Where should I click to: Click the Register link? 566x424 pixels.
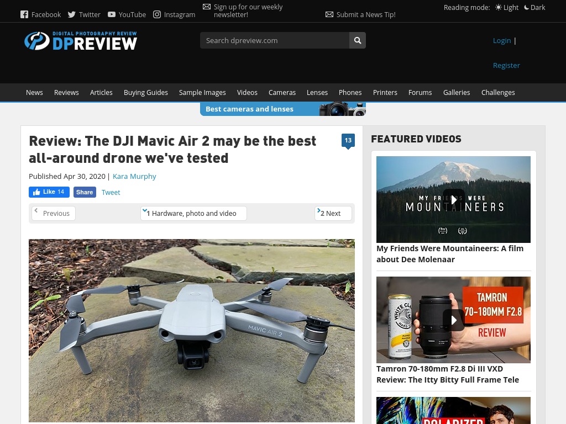pyautogui.click(x=506, y=66)
